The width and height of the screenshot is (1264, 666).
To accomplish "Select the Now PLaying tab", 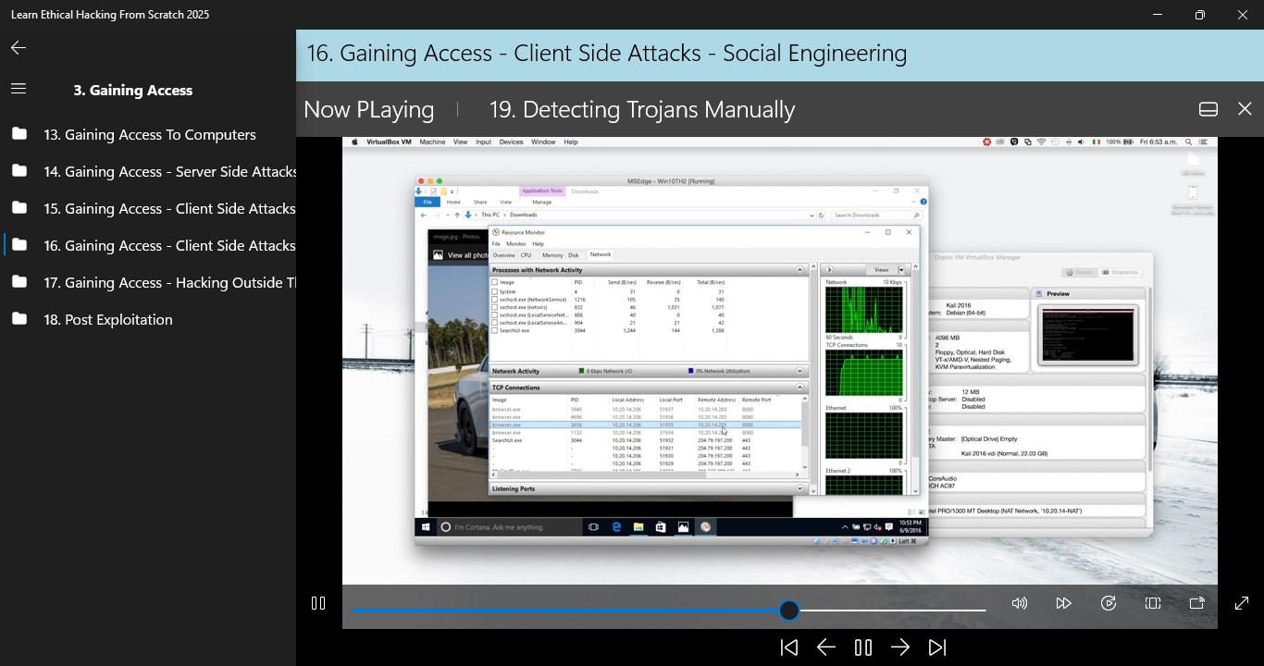I will 368,108.
